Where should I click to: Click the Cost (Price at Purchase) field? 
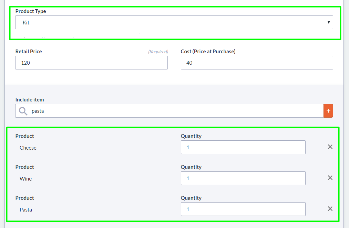click(257, 63)
